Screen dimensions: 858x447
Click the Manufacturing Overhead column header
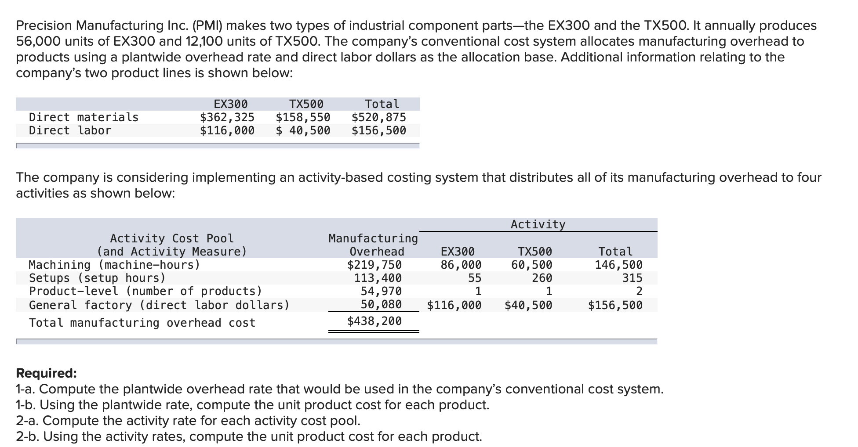[x=373, y=245]
